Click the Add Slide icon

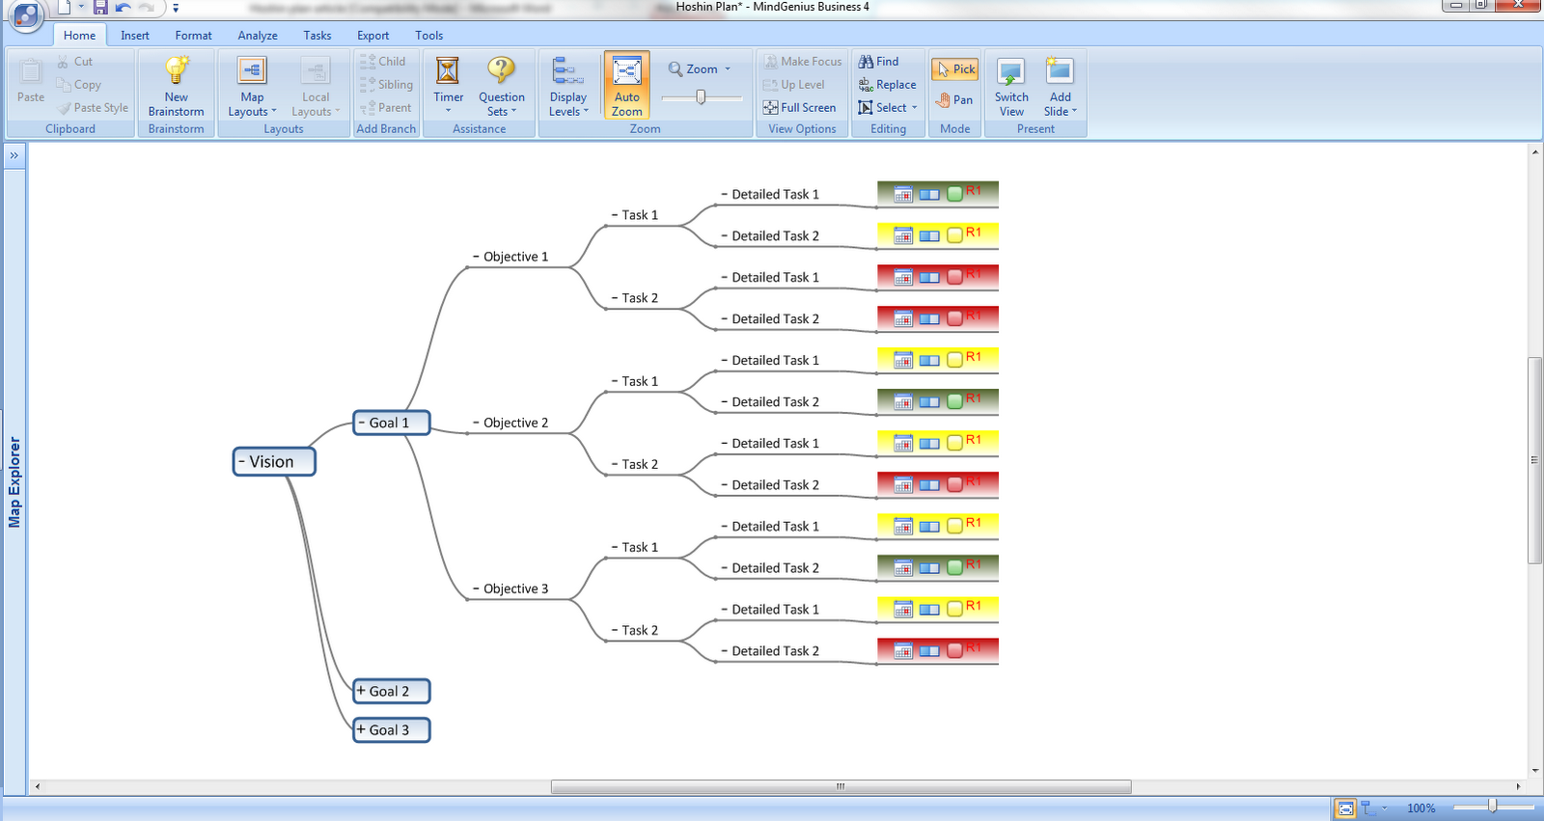(x=1059, y=70)
